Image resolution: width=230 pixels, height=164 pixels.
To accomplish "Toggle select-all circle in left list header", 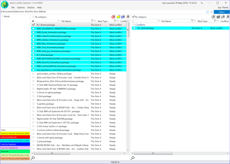I will point(33,21).
